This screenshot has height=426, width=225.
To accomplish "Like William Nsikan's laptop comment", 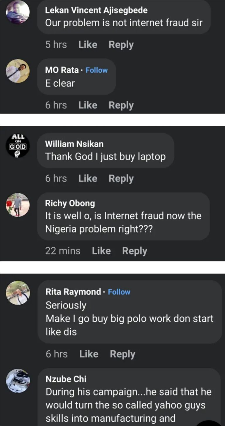I will point(88,179).
